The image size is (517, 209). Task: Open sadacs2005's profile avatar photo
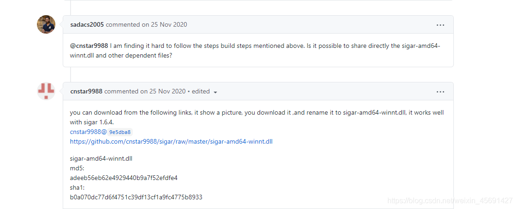click(x=46, y=24)
